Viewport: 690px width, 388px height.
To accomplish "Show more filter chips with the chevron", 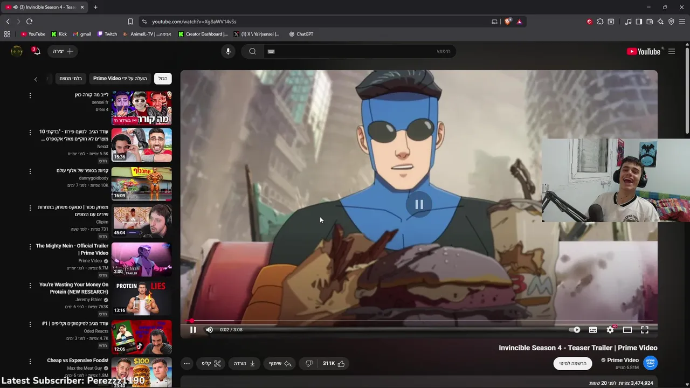I will [36, 79].
